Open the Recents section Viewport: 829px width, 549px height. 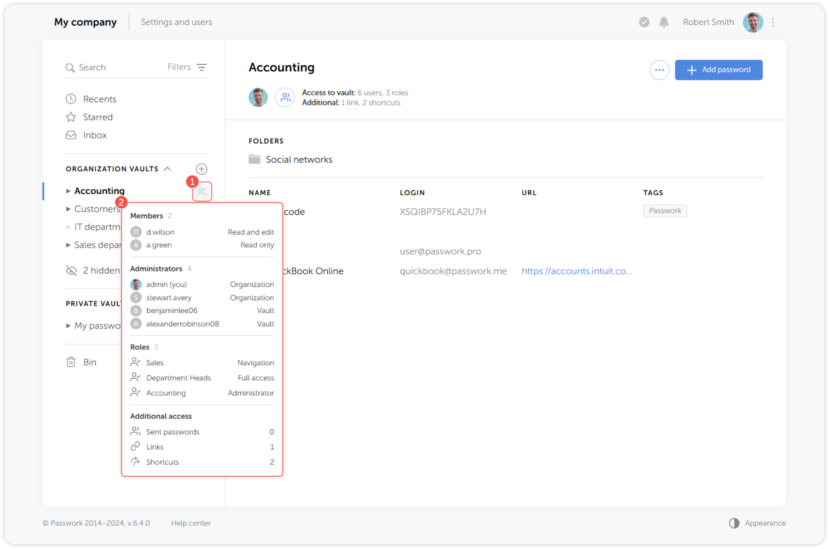tap(100, 99)
